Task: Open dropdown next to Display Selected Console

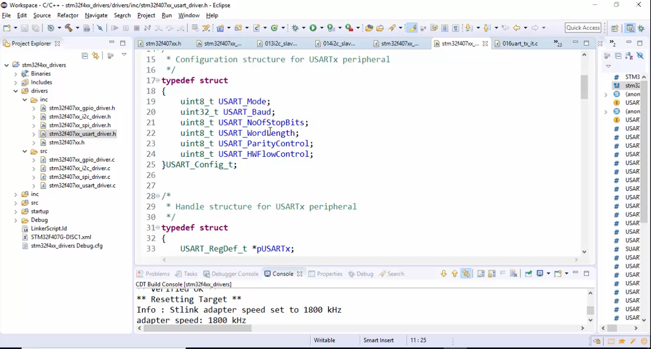Action: 548,274
